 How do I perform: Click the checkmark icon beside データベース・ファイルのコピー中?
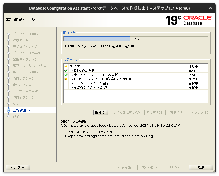[x=66, y=75]
